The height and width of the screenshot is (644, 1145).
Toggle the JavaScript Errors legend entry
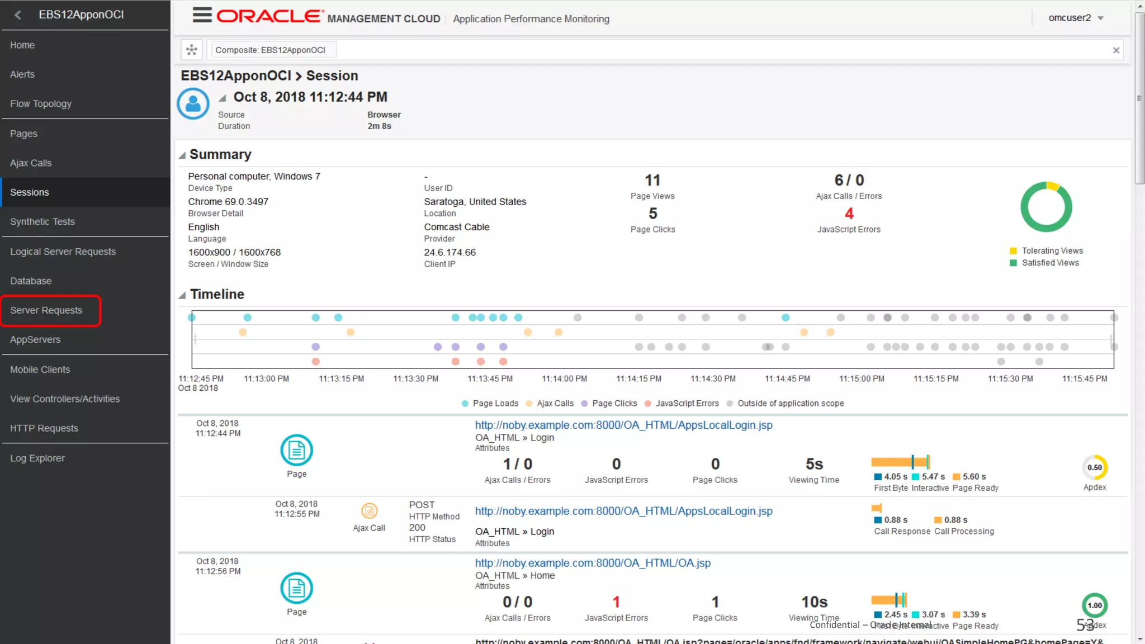click(x=682, y=403)
